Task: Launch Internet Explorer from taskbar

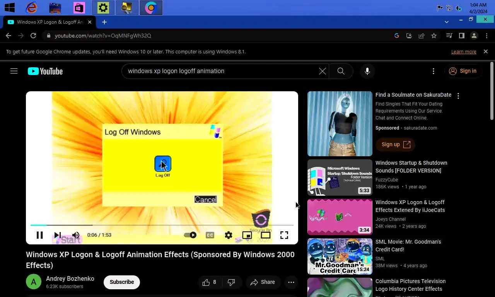Action: tap(31, 8)
